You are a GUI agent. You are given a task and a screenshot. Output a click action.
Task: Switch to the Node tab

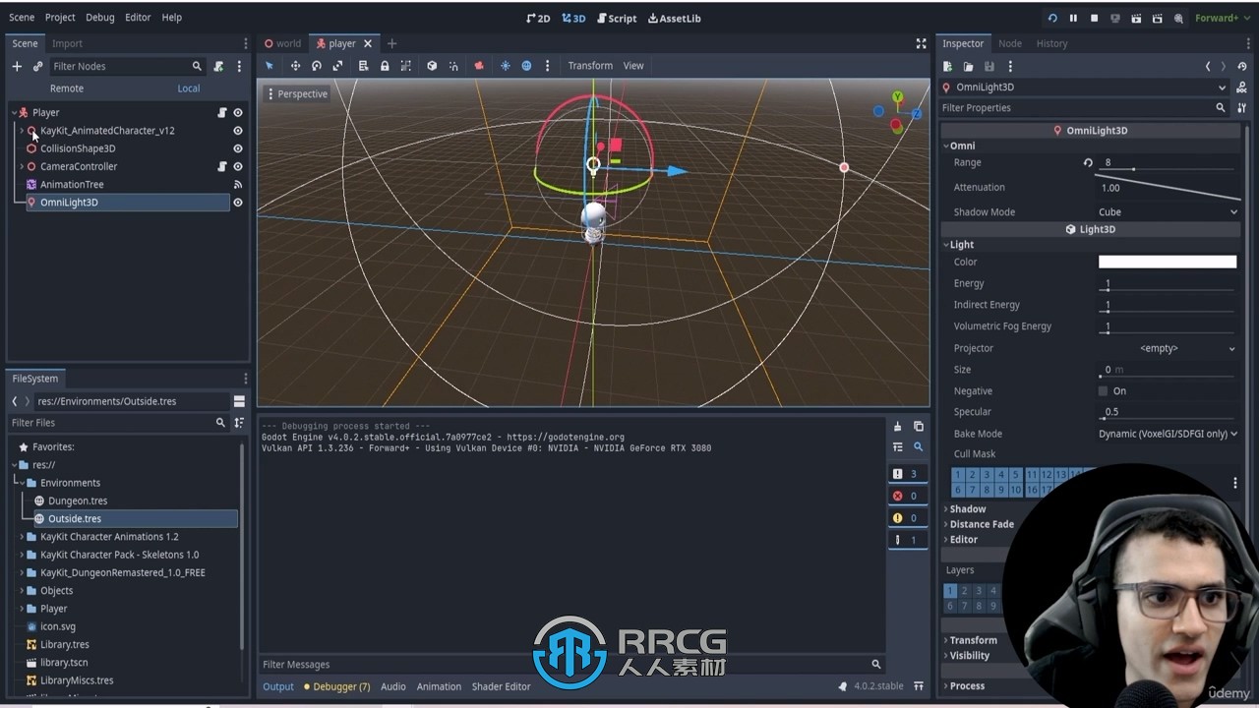(1010, 43)
